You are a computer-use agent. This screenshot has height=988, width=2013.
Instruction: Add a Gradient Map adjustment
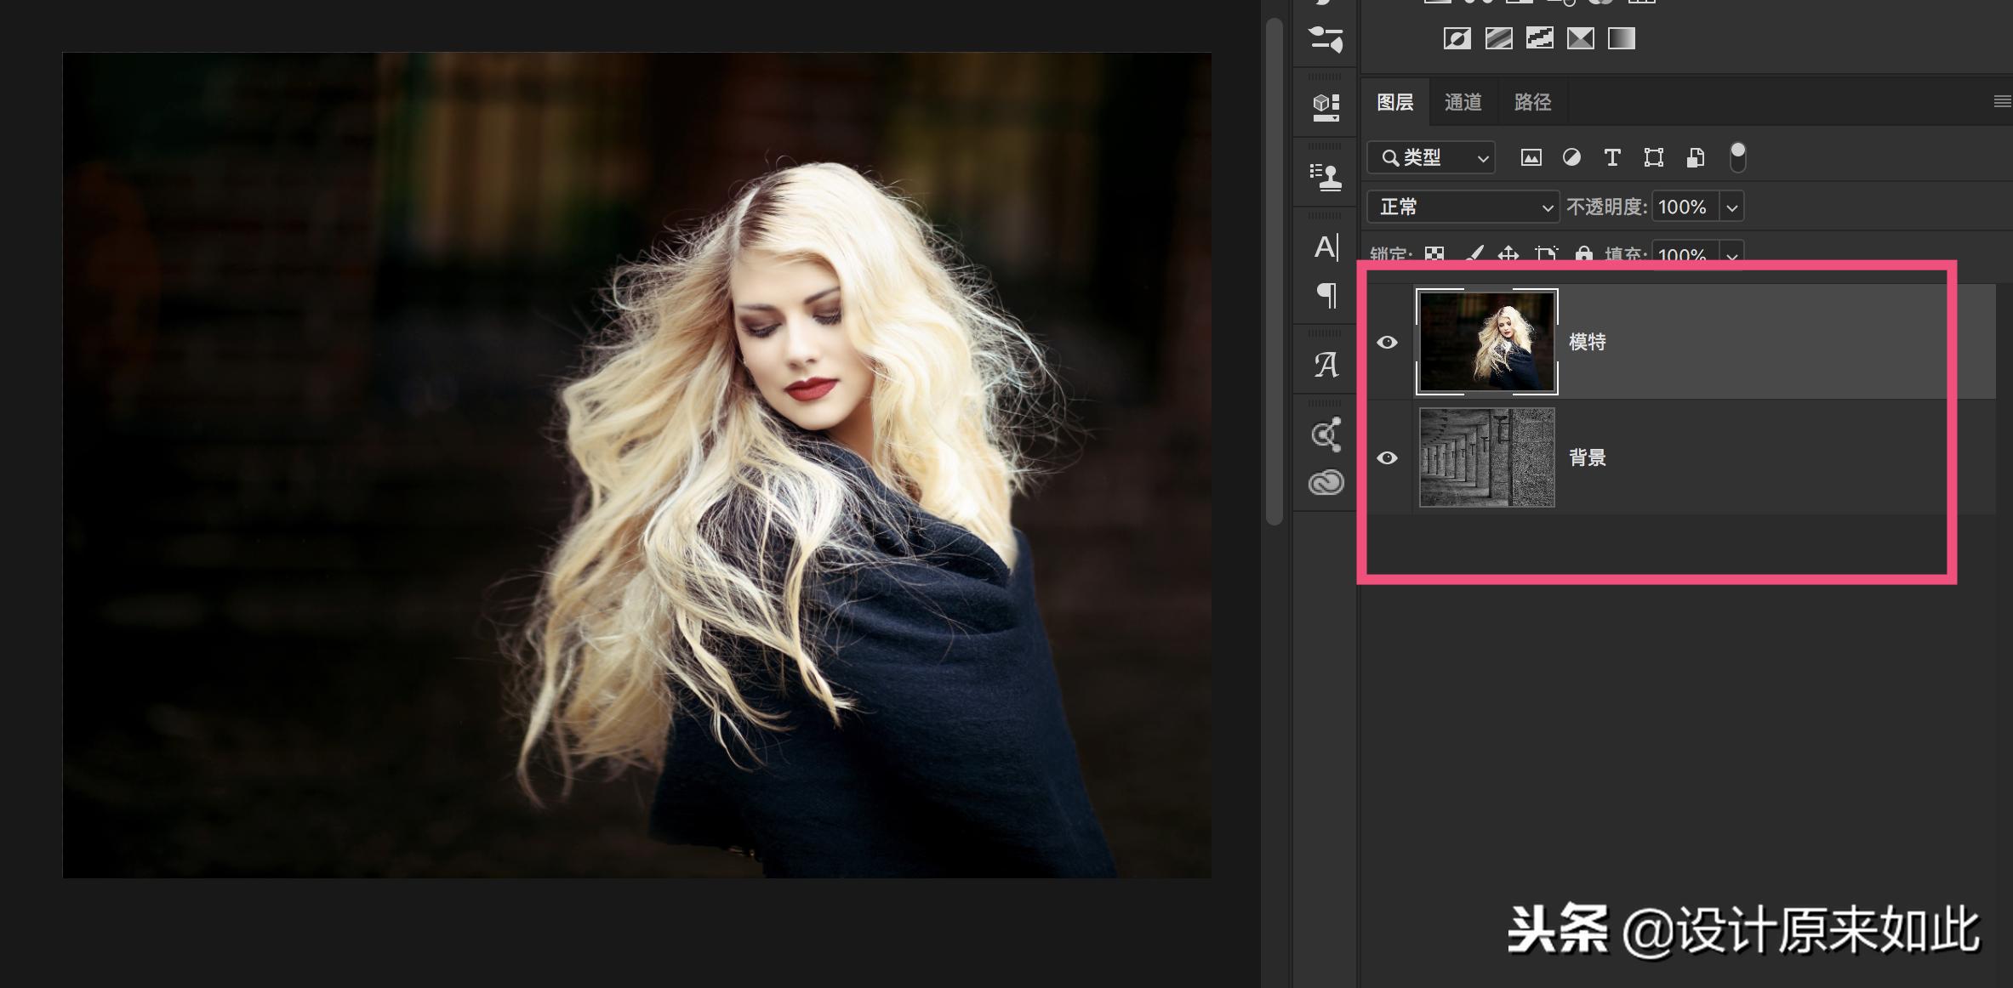(x=1621, y=38)
